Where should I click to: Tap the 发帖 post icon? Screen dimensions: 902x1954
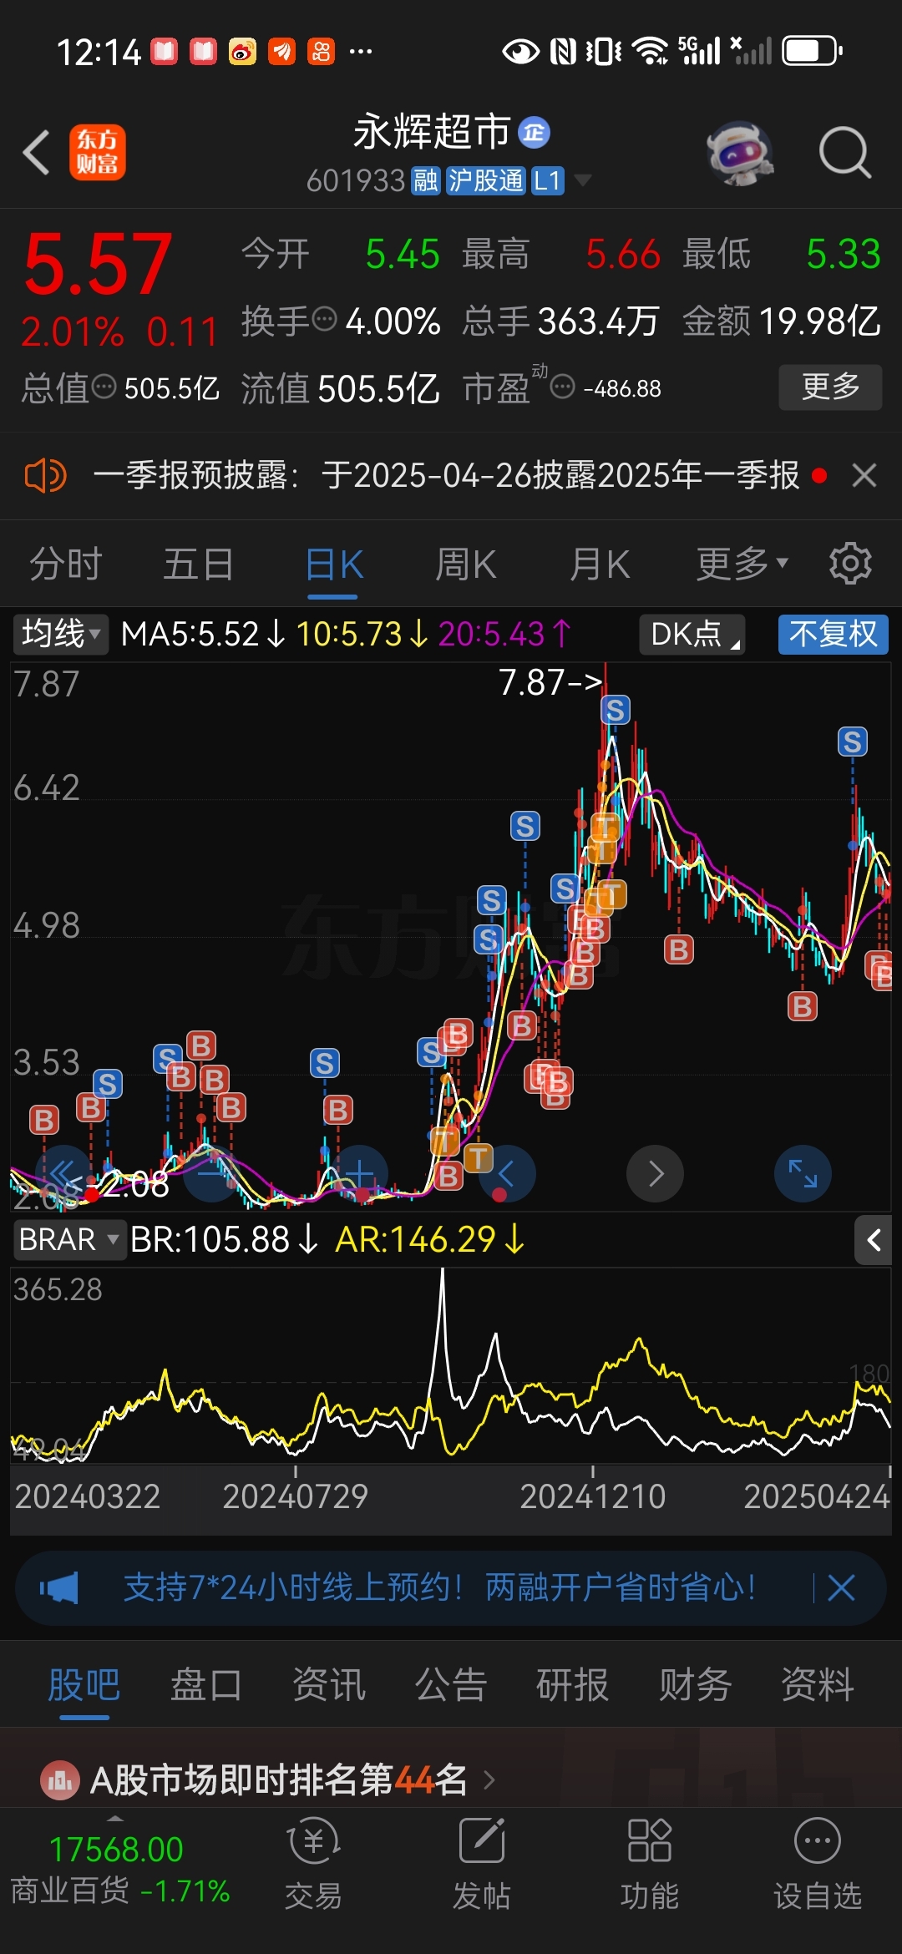[482, 1864]
